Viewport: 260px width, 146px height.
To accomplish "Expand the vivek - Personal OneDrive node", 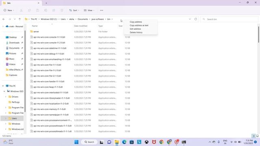I will tap(3, 26).
